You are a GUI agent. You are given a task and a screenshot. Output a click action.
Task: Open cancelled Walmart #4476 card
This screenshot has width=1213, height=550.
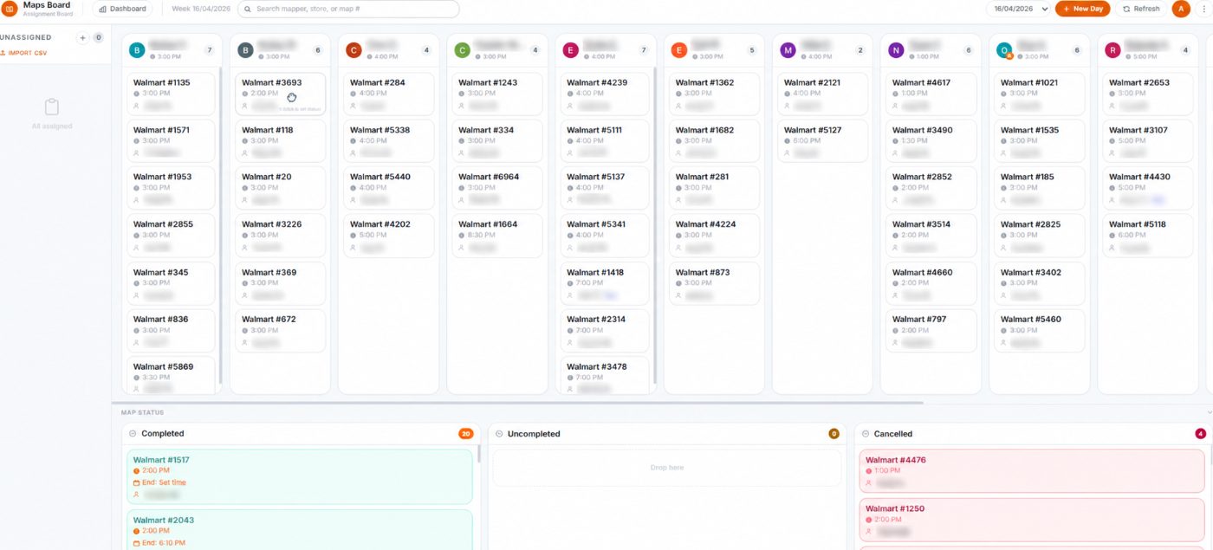pyautogui.click(x=1031, y=471)
